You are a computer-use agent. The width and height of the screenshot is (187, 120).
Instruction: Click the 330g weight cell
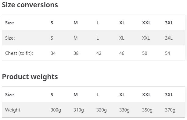point(124,110)
